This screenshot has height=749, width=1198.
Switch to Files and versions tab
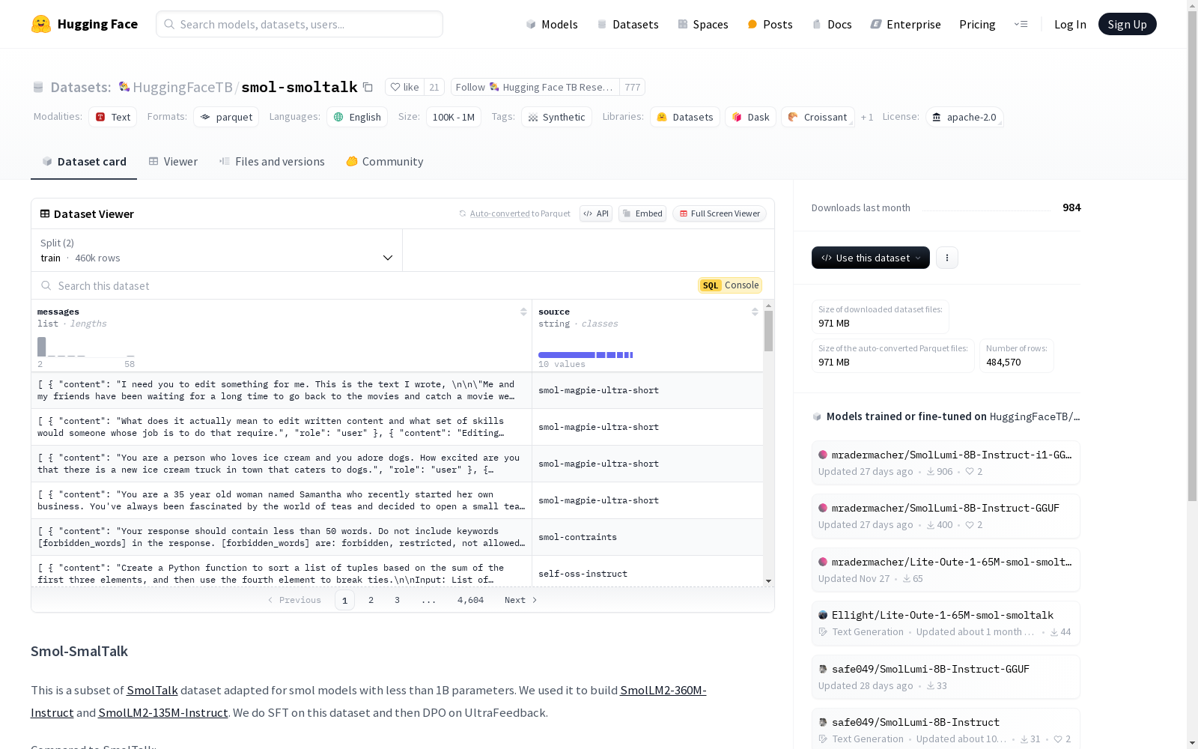pos(272,162)
